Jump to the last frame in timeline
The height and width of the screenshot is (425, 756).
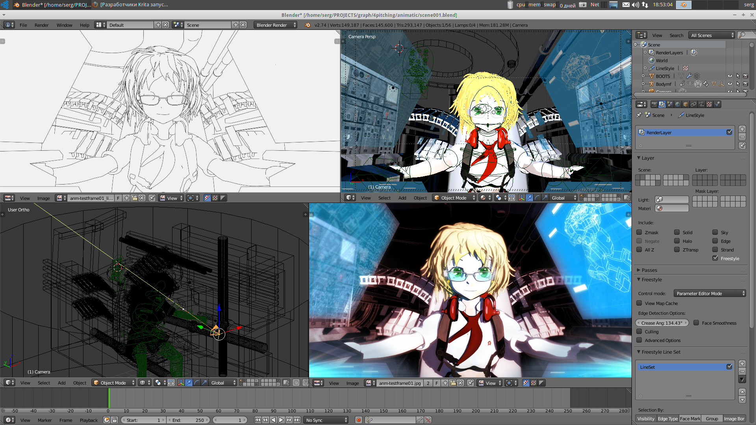tap(297, 420)
